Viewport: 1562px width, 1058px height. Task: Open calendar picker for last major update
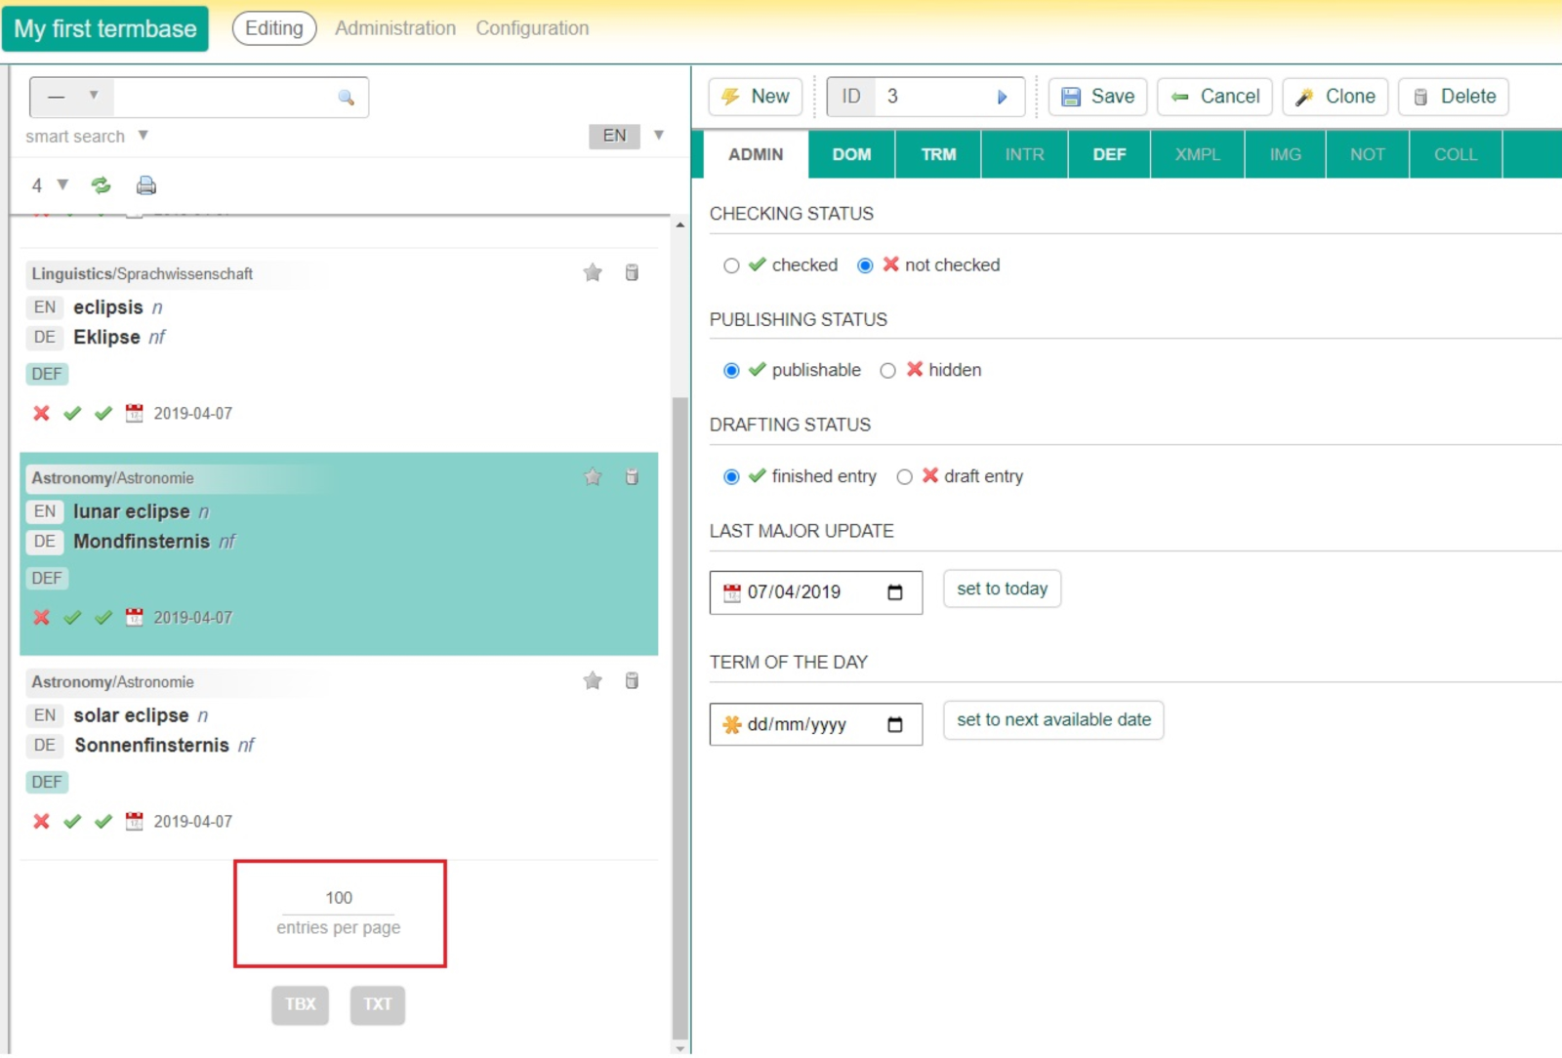(894, 592)
